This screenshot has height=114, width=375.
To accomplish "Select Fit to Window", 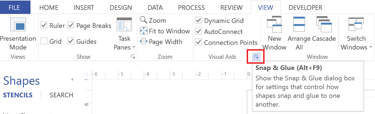I will click(x=165, y=31).
